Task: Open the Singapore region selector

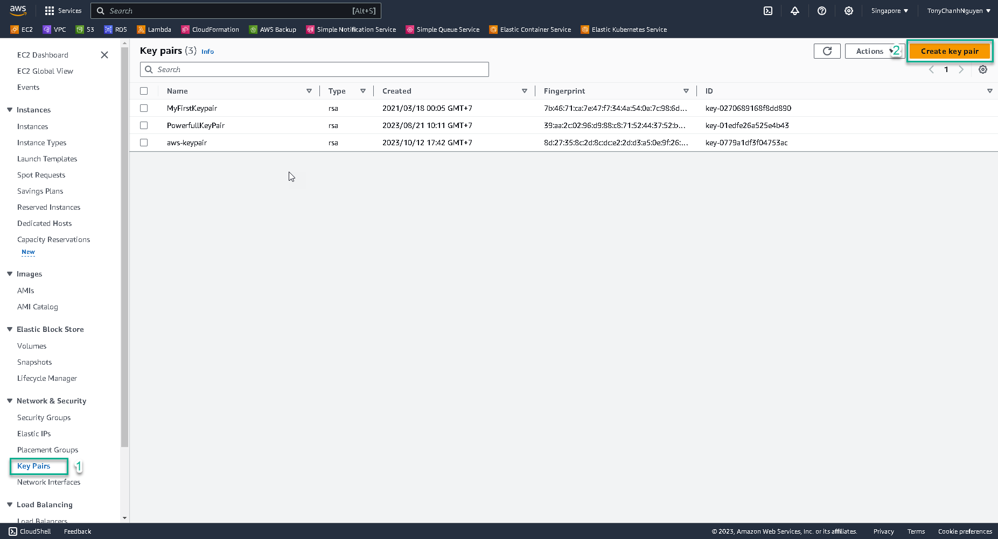Action: (x=889, y=11)
